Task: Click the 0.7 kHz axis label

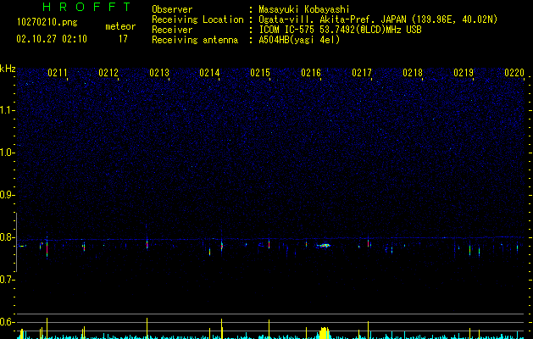Action: (x=8, y=280)
